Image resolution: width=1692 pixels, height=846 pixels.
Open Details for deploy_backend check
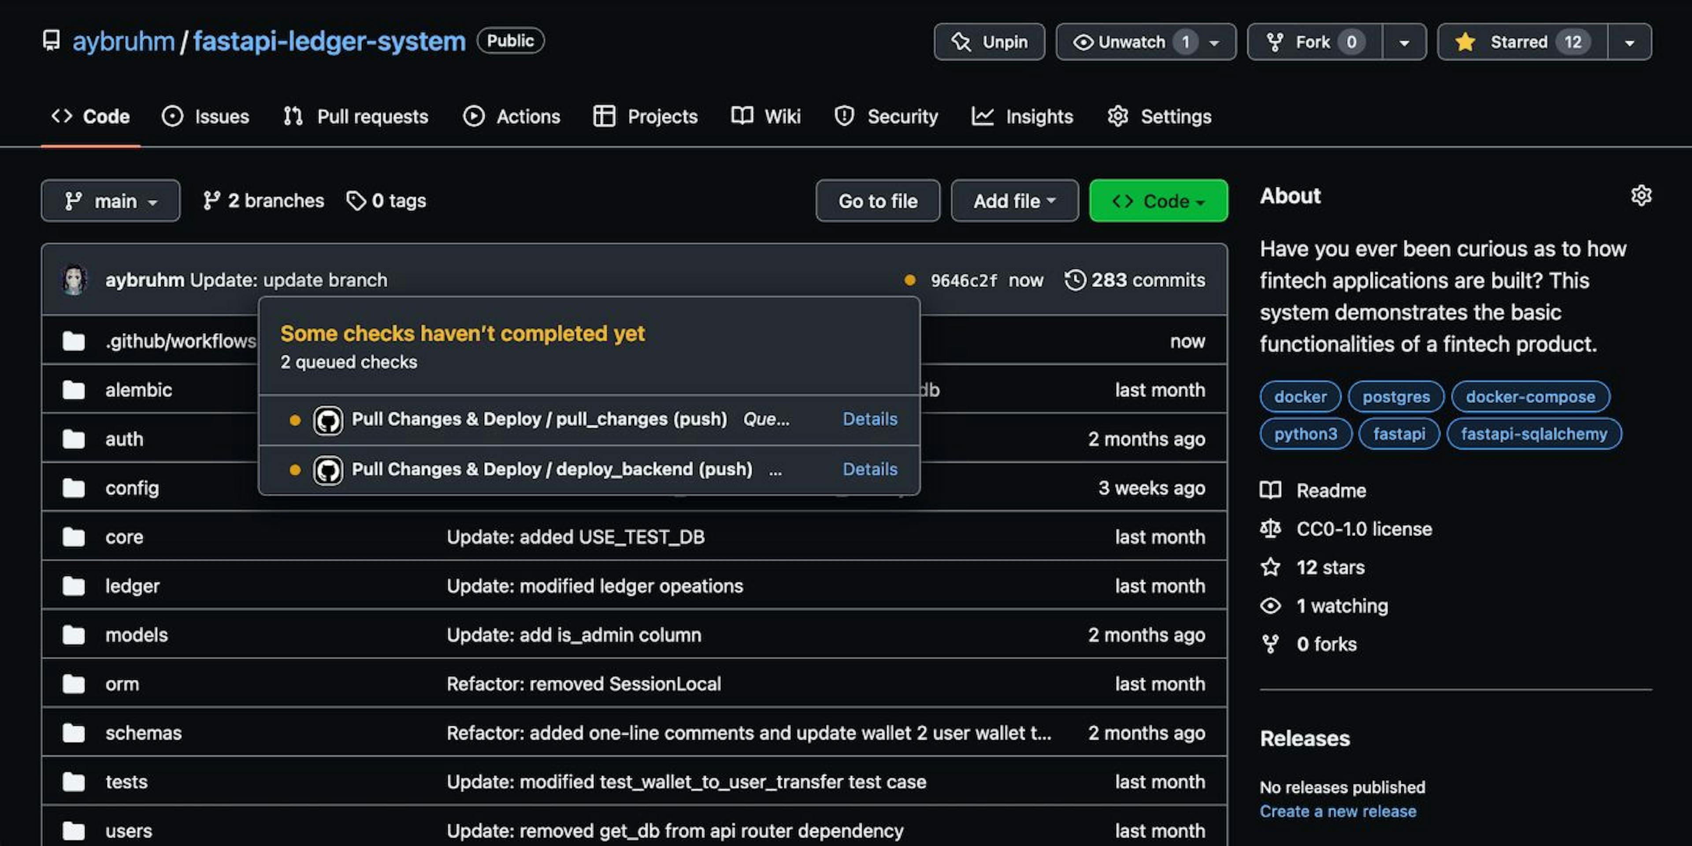(870, 469)
